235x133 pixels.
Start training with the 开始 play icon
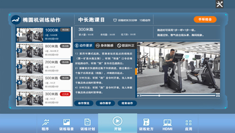[117, 121]
